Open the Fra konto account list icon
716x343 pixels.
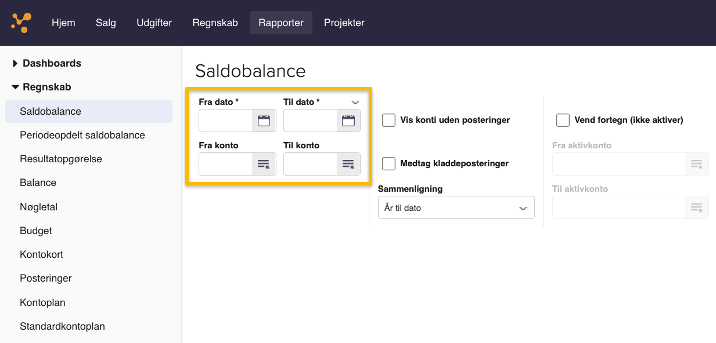(264, 164)
